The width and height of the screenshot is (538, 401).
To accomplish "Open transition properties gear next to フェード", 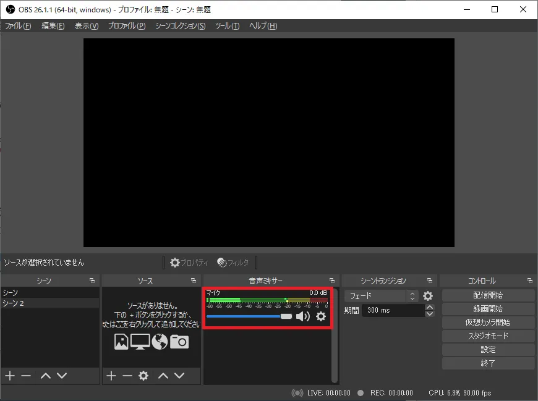I will click(x=428, y=296).
